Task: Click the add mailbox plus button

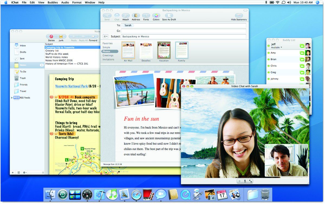Action: pos(12,172)
